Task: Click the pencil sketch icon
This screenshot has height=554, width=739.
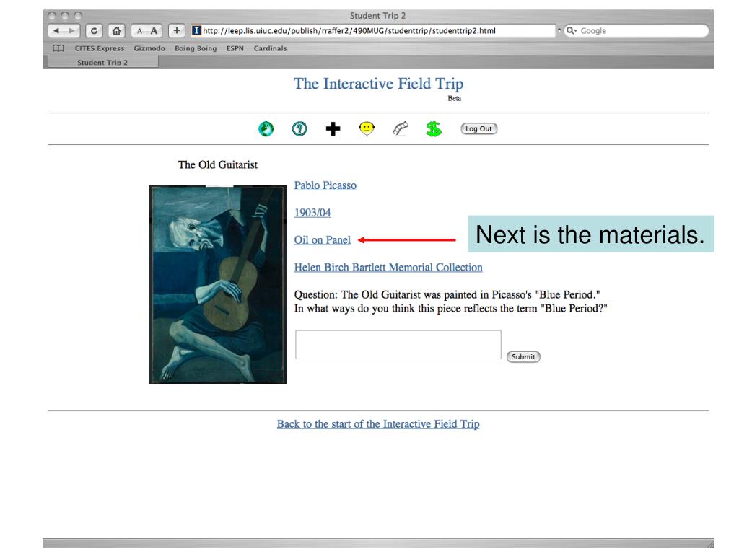Action: [400, 128]
